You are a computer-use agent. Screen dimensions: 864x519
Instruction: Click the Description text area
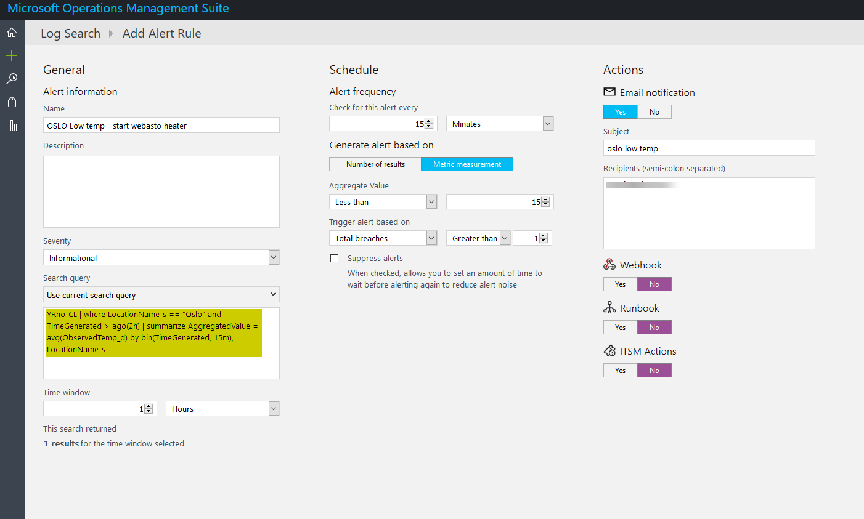tap(161, 191)
